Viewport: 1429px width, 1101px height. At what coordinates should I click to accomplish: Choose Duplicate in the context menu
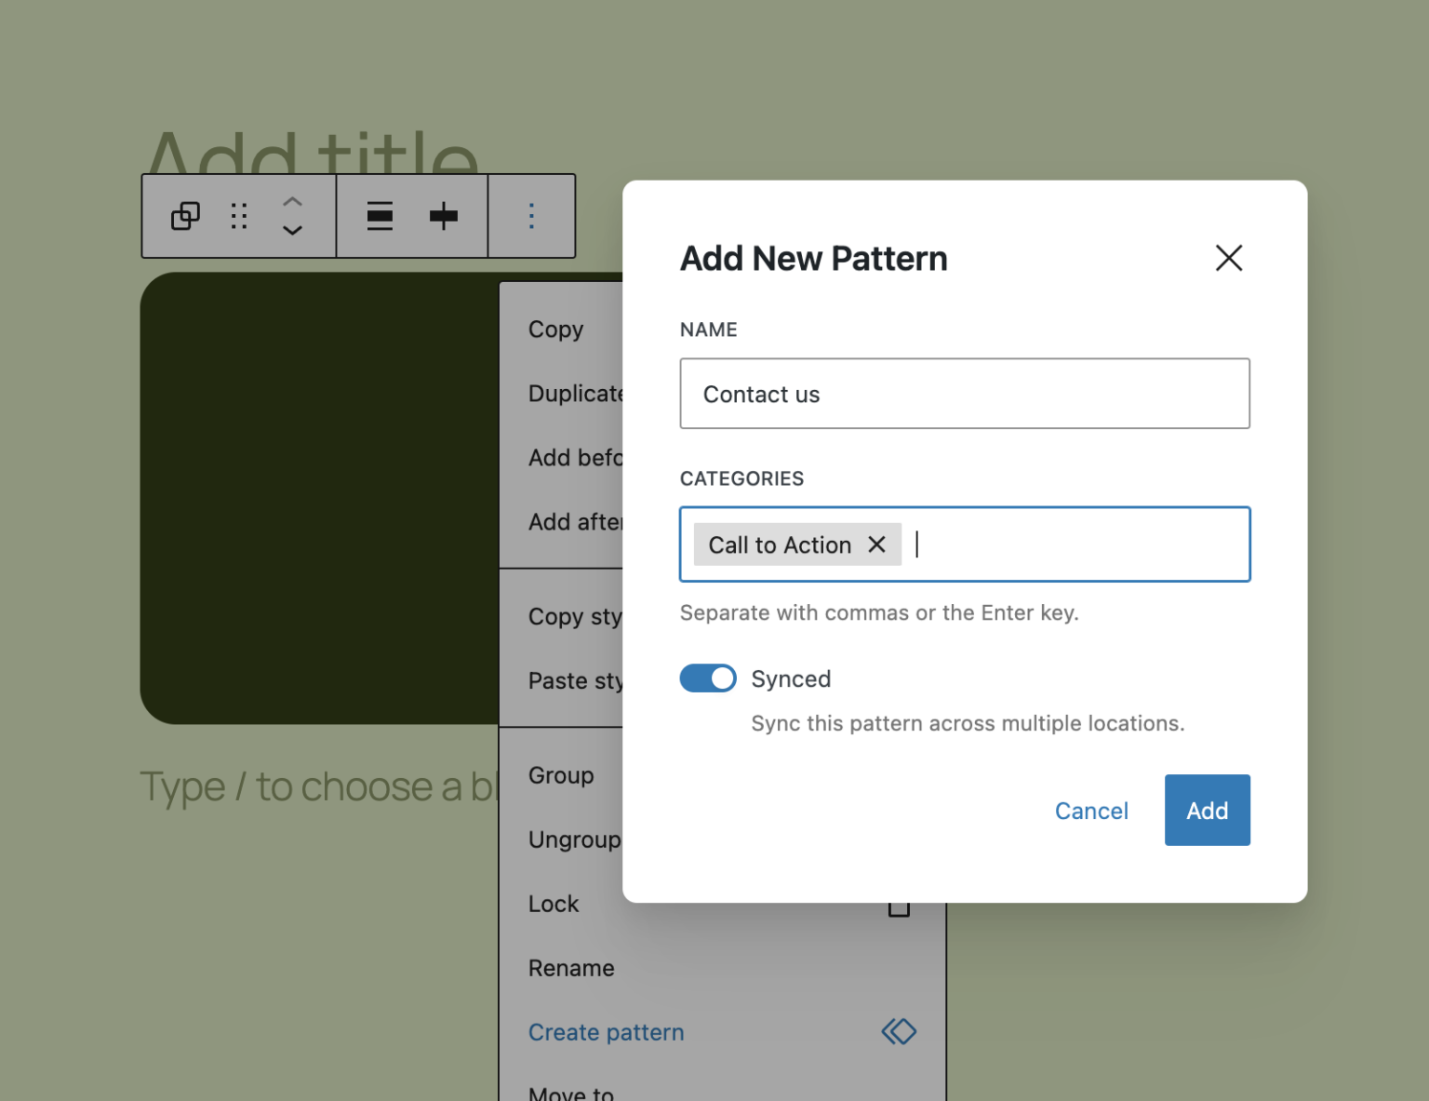click(577, 393)
